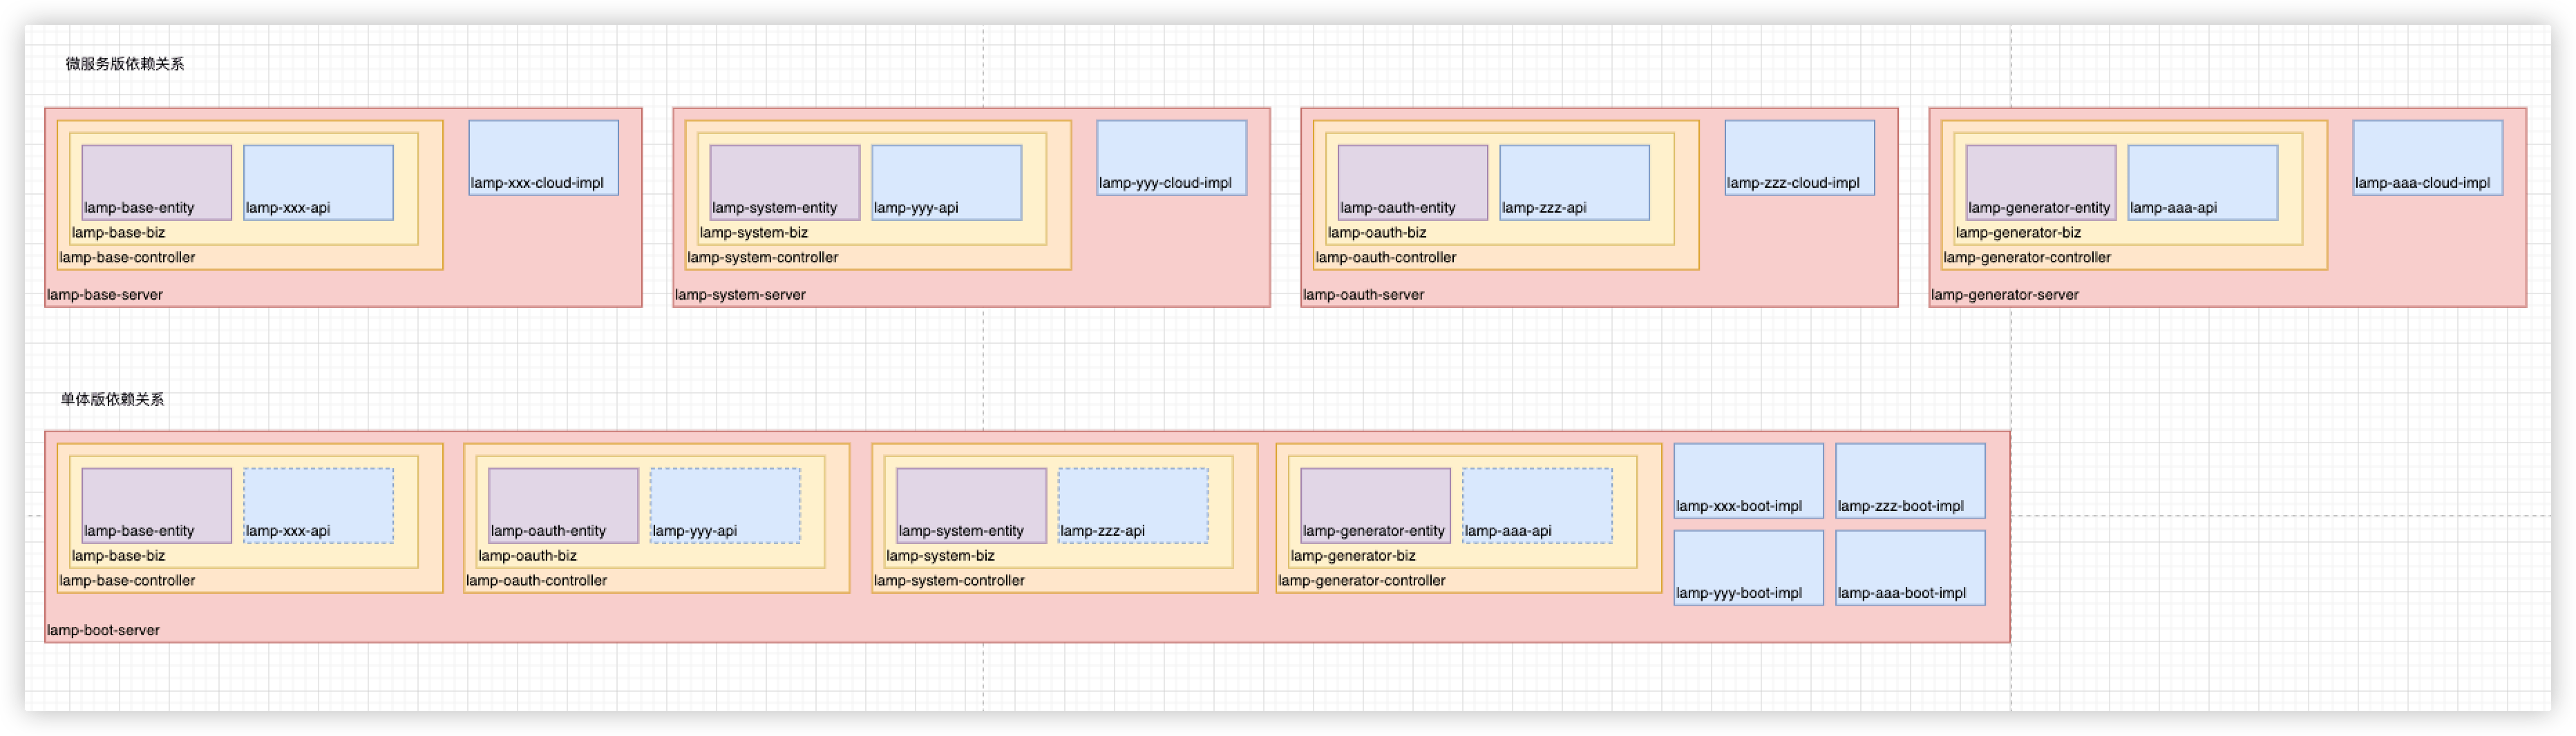
Task: Select the lamp-xxx-boot-impl box
Action: coord(1748,481)
